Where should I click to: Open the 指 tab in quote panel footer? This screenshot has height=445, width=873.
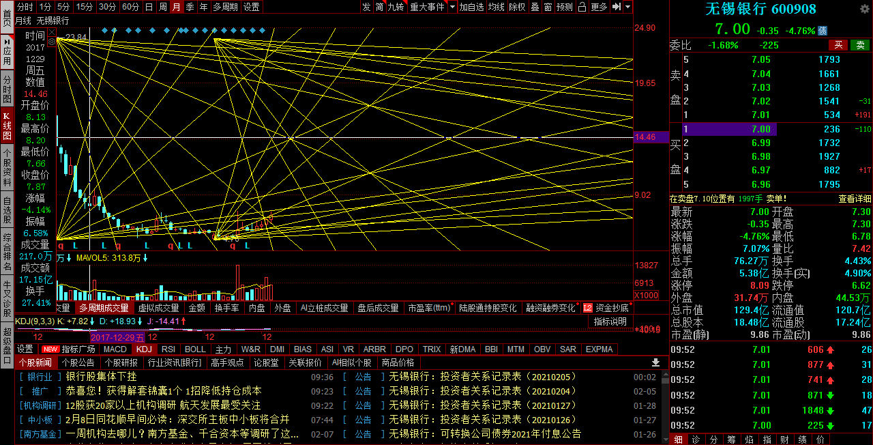[767, 440]
